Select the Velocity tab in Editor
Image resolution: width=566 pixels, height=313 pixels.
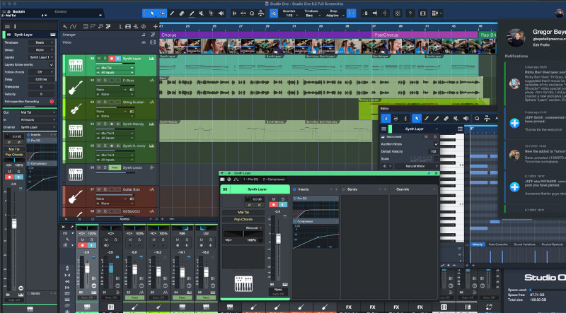pos(477,244)
